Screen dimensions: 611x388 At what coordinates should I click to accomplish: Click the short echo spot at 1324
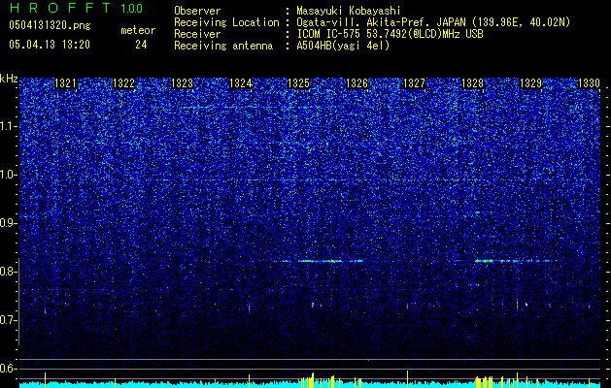(249, 307)
